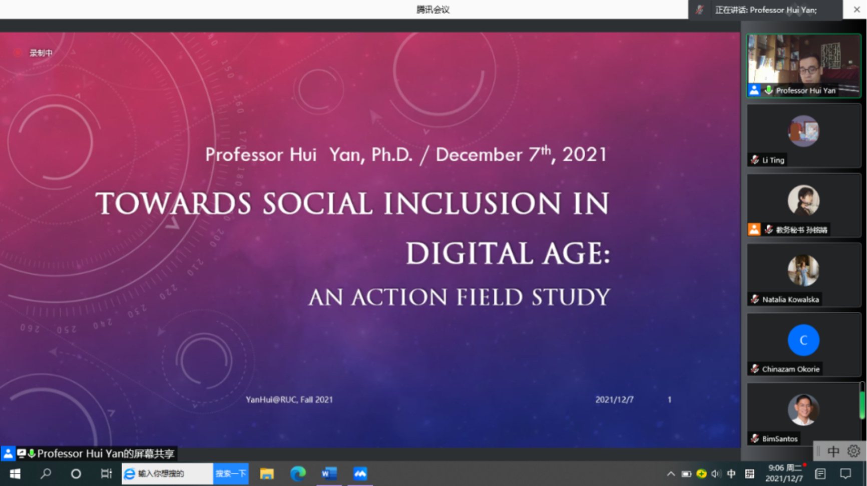
Task: Click Natalia Kowalska's muted microphone icon
Action: click(x=755, y=299)
